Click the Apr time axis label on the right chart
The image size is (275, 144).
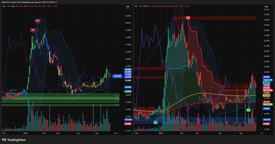(220, 133)
